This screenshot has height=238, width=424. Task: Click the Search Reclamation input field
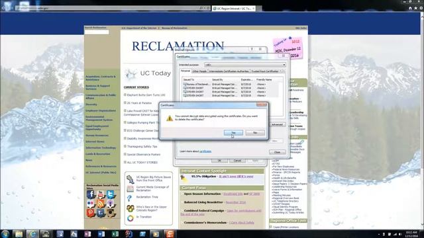97,32
